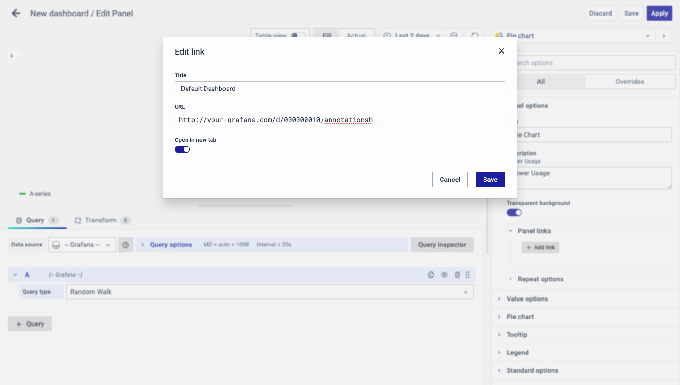680x385 pixels.
Task: Duplicate query A with the copy icon
Action: point(431,275)
